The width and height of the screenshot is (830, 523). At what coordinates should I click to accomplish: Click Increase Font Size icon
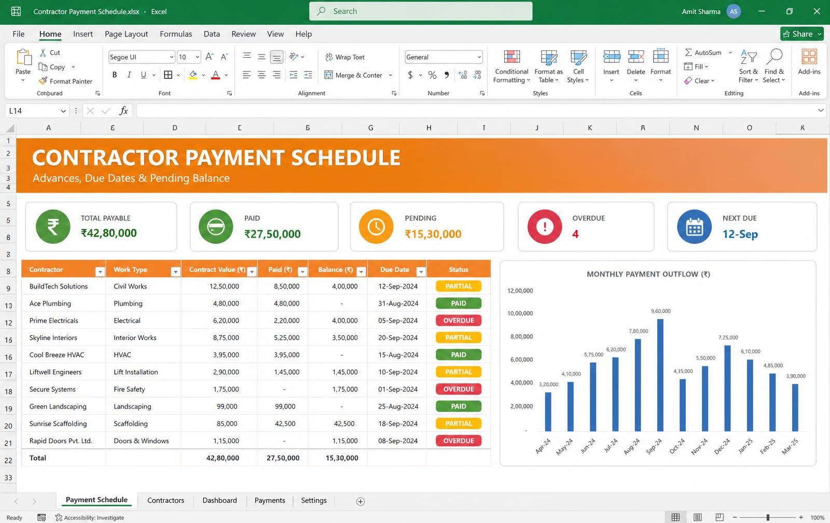[x=210, y=57]
